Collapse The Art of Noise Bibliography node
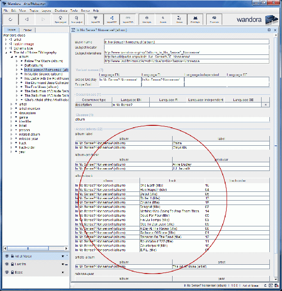 (x=6, y=52)
